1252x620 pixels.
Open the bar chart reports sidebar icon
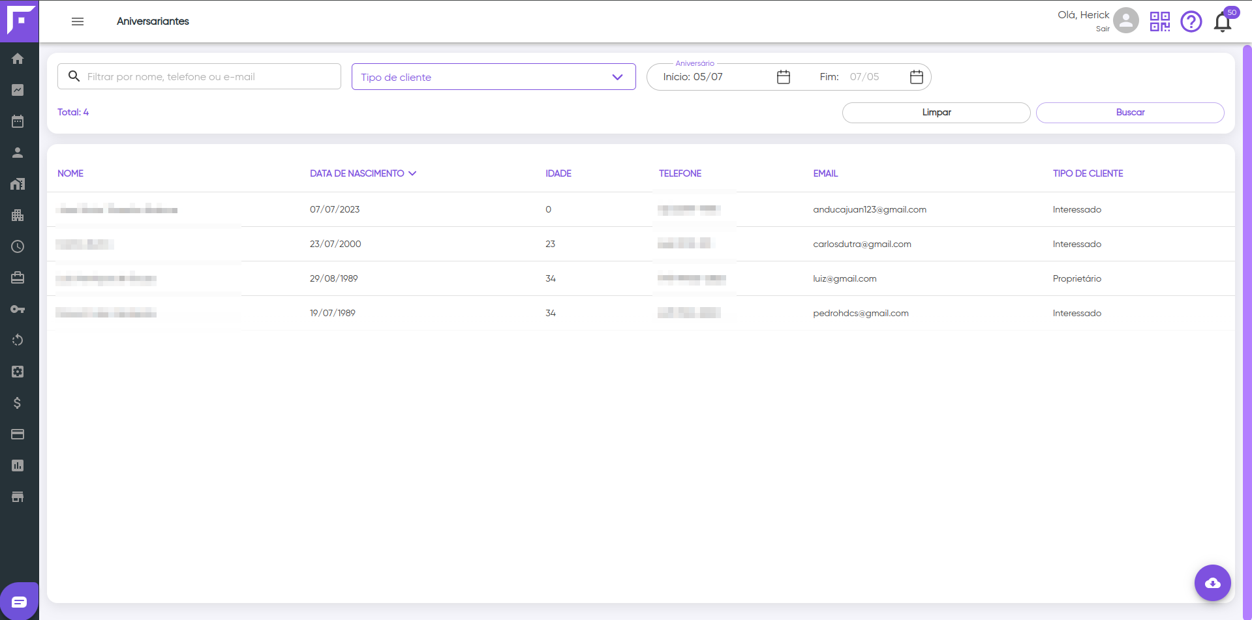[18, 465]
